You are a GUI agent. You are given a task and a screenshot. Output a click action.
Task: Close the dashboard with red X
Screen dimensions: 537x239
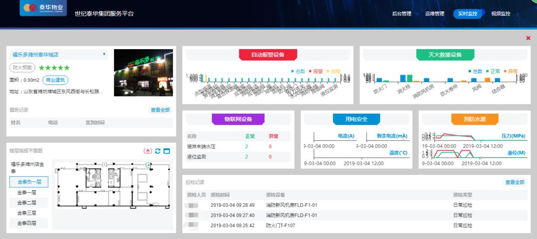[528, 38]
